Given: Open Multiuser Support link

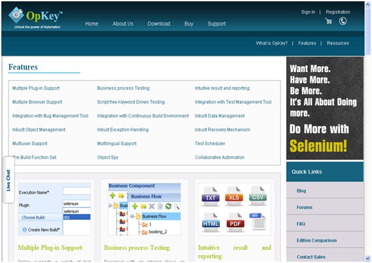Looking at the screenshot, I should [x=29, y=143].
